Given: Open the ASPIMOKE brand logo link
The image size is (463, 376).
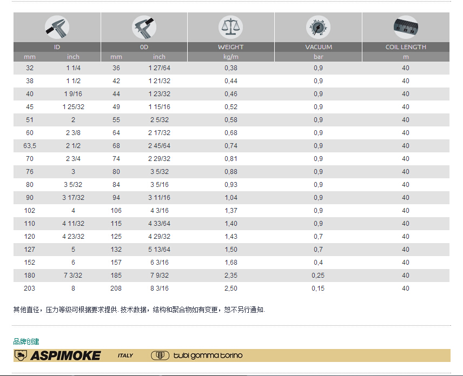Looking at the screenshot, I should (x=65, y=355).
